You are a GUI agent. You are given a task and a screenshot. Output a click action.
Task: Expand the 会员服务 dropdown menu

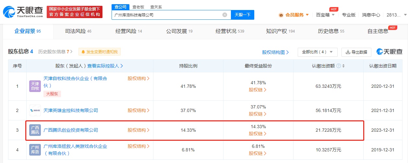[x=294, y=15]
